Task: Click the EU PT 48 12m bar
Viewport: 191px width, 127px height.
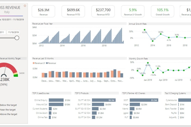Action: [x=104, y=100]
